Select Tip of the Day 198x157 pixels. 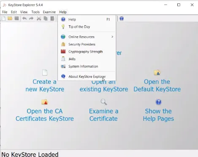[87, 27]
